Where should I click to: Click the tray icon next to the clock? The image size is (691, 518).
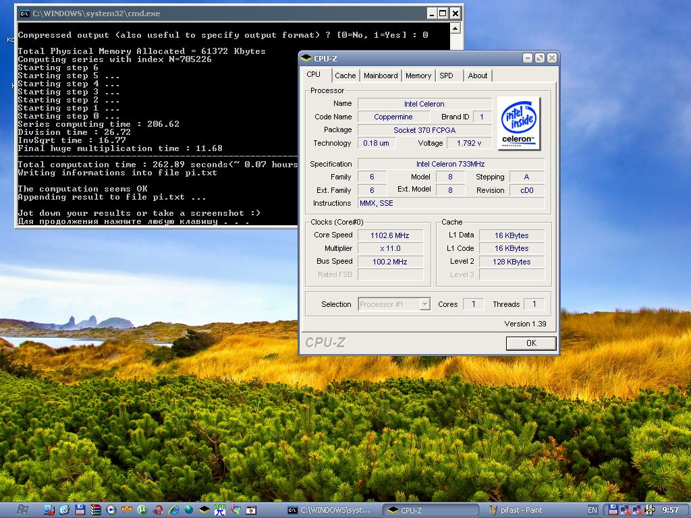pos(650,510)
